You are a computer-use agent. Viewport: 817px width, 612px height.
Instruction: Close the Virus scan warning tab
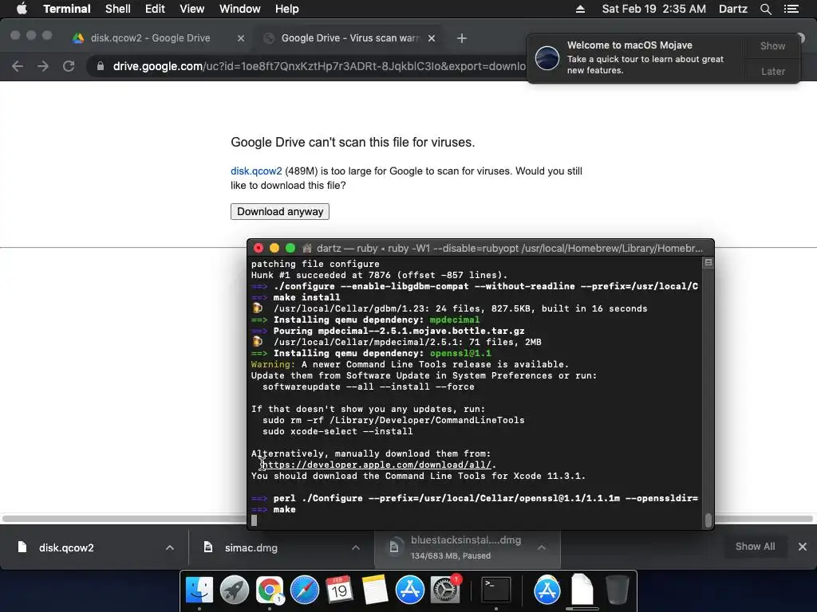(x=432, y=38)
